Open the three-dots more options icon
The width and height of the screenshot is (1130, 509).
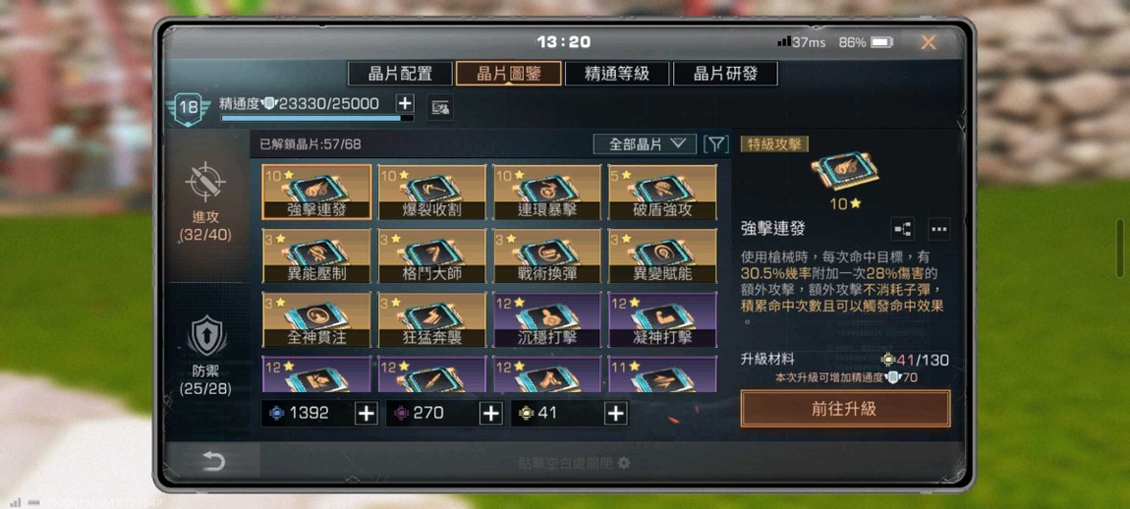(938, 229)
